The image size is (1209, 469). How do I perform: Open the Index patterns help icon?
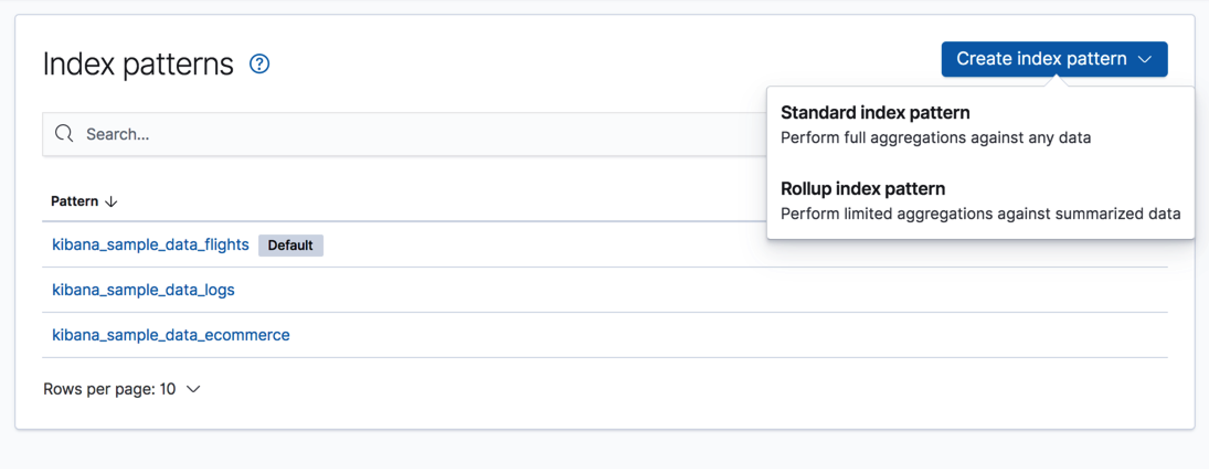click(x=259, y=64)
